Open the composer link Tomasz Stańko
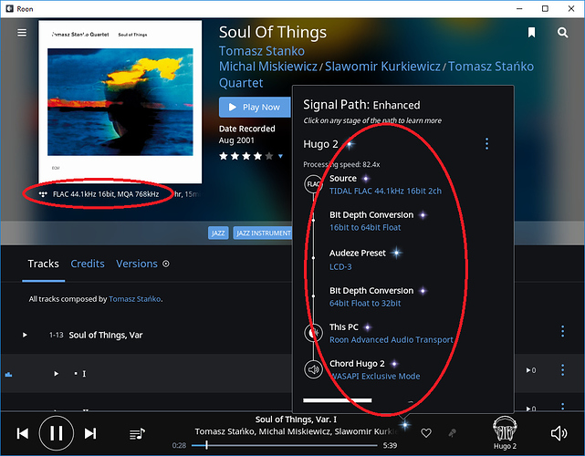Screen dimensions: 585x456 pyautogui.click(x=135, y=299)
